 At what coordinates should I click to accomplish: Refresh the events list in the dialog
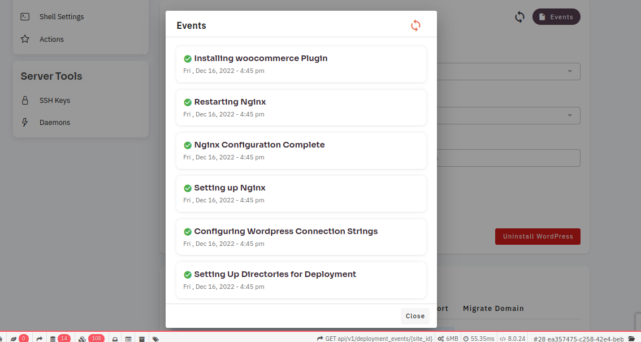[x=415, y=25]
